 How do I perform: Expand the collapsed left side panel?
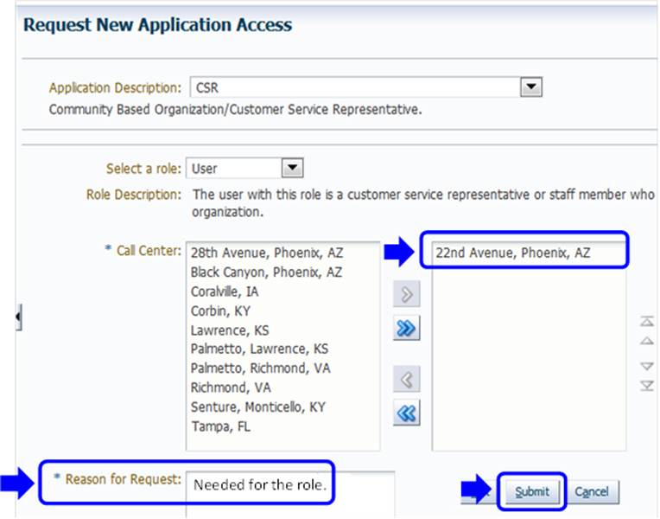tap(17, 318)
